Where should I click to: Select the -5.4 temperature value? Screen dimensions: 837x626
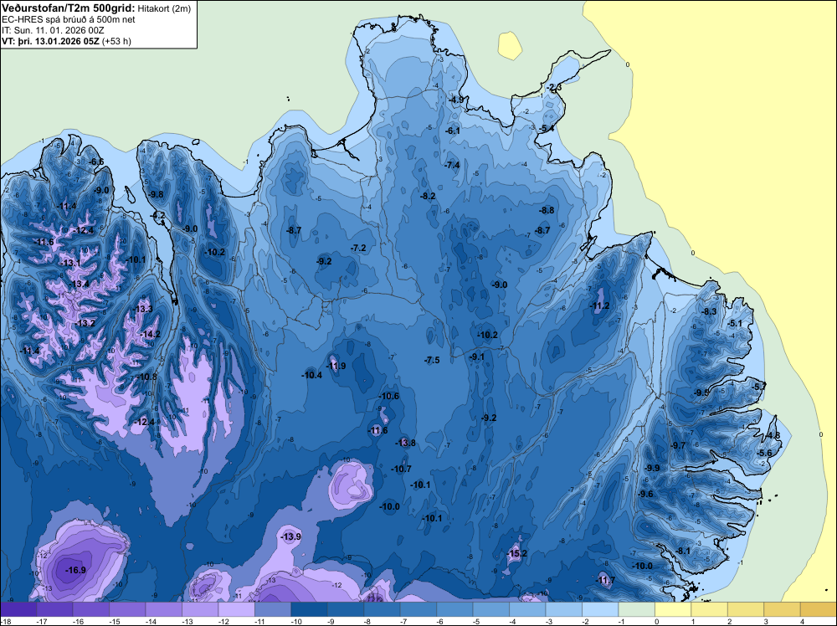tap(547, 128)
